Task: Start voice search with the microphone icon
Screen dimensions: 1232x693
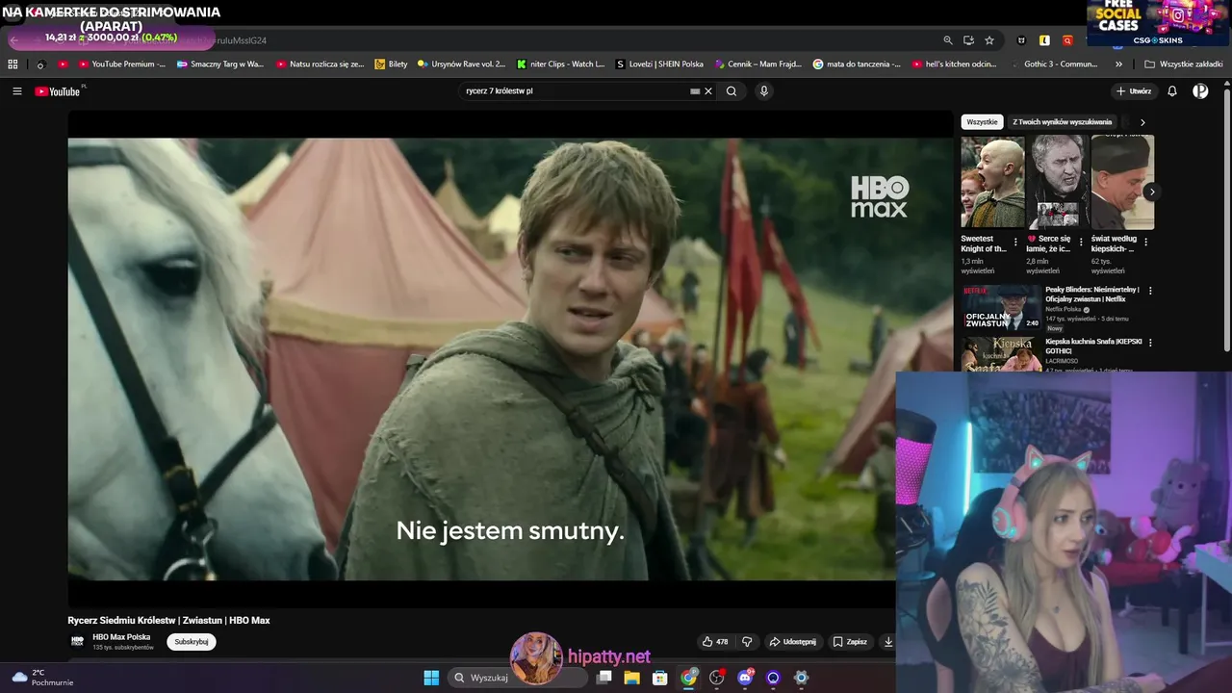Action: click(764, 91)
